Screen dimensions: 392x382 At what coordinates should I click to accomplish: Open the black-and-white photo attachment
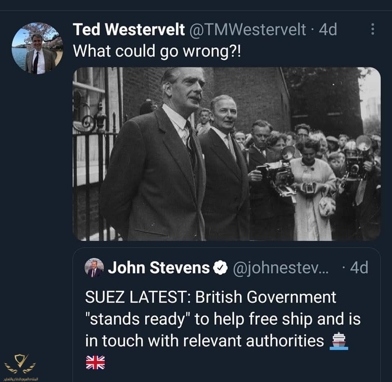227,154
